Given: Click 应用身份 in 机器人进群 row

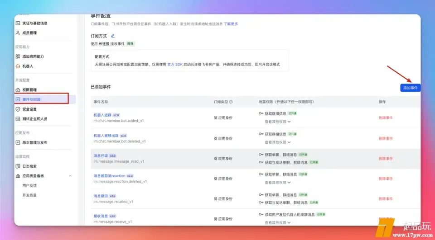Looking at the screenshot, I should (x=223, y=118).
